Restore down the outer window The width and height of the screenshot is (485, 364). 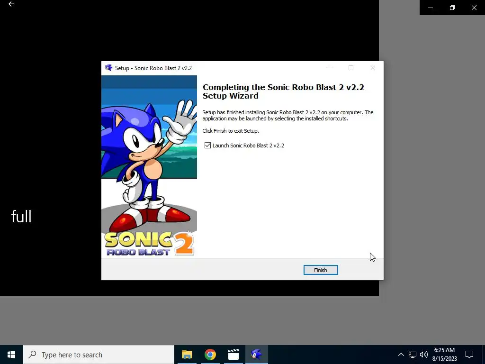click(x=452, y=8)
